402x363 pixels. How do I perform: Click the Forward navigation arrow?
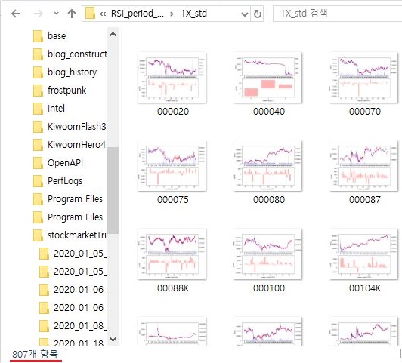(39, 14)
